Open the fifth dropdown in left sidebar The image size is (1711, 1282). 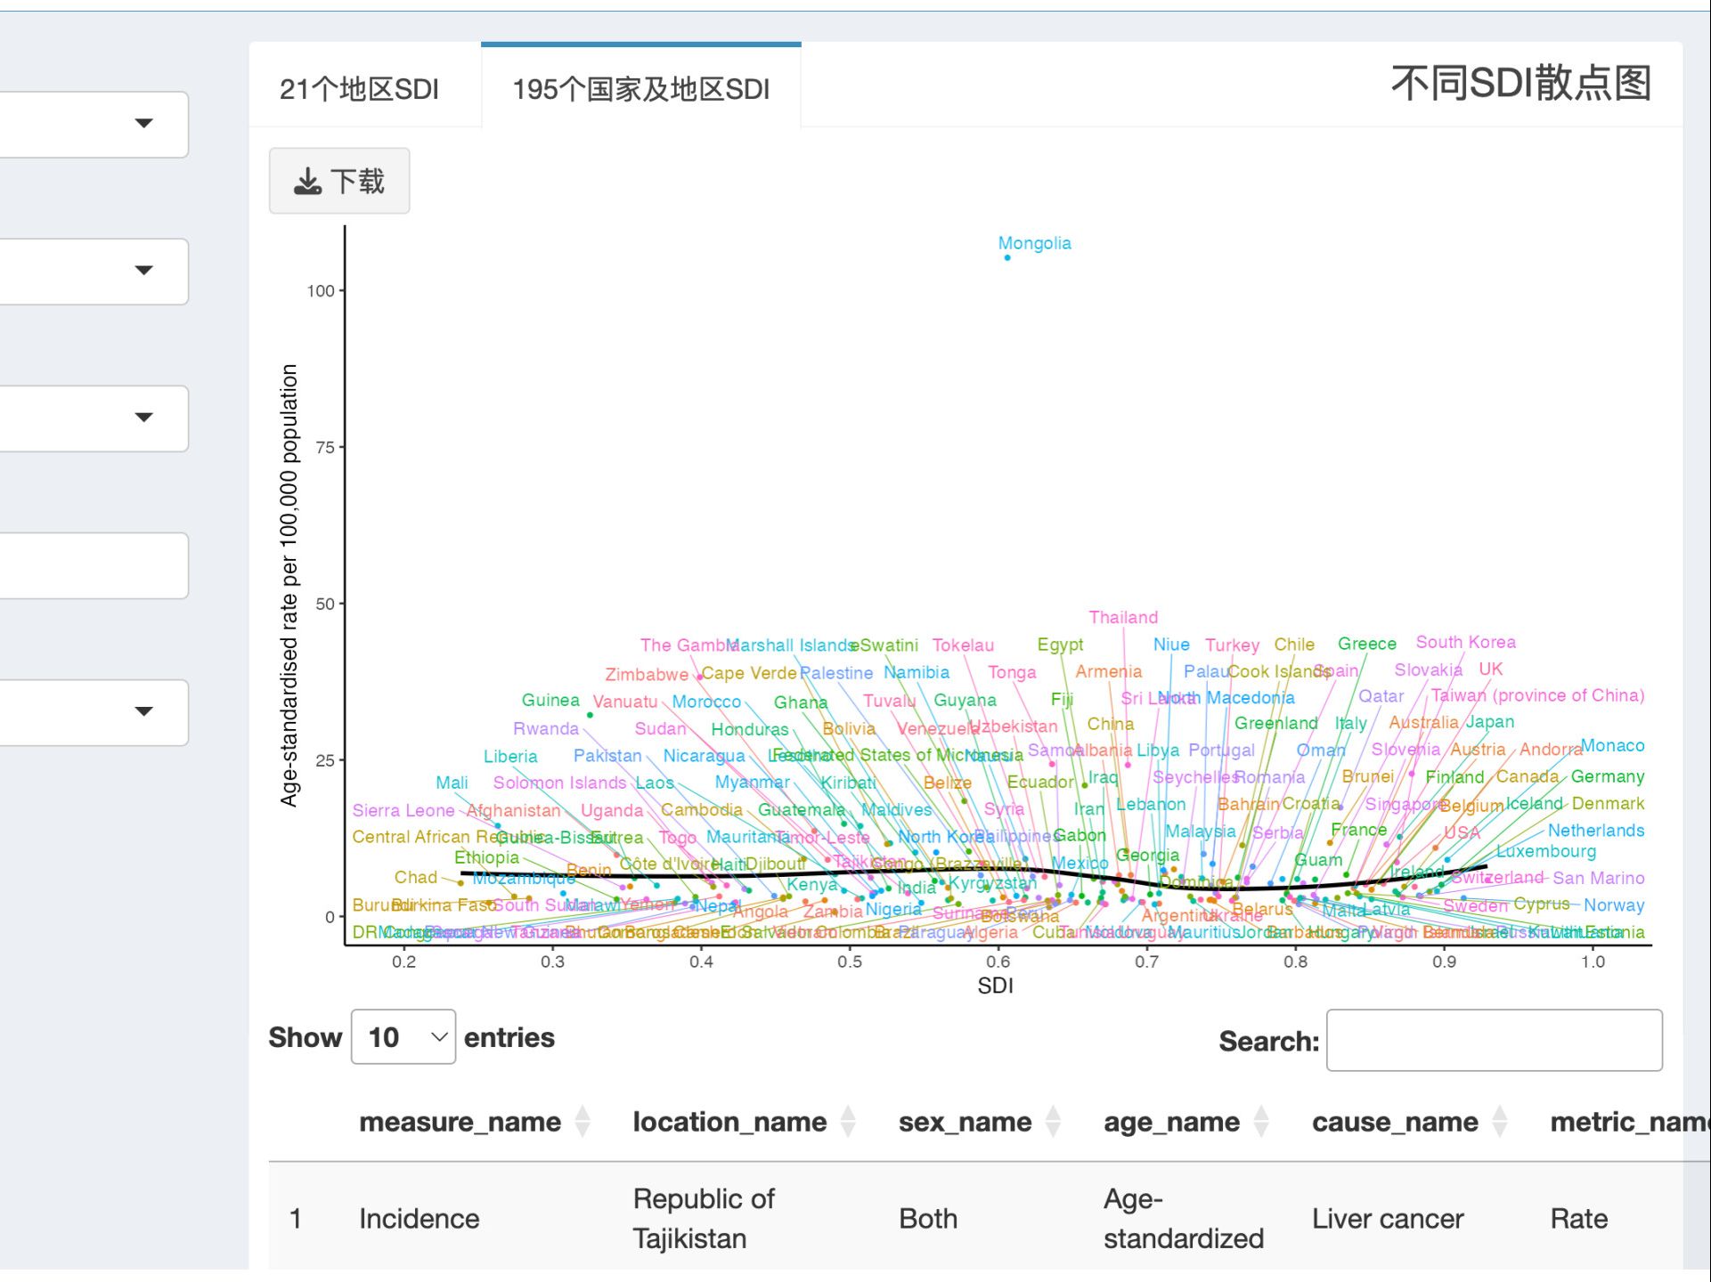pyautogui.click(x=94, y=711)
